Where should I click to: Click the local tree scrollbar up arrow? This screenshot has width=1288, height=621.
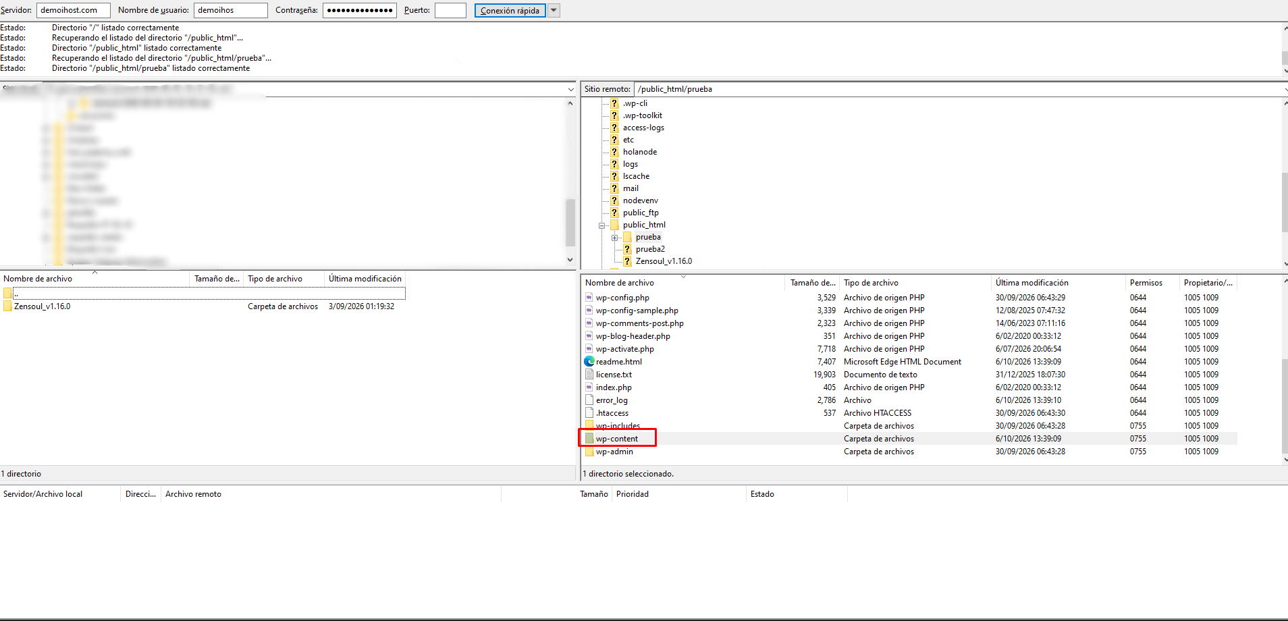tap(570, 103)
